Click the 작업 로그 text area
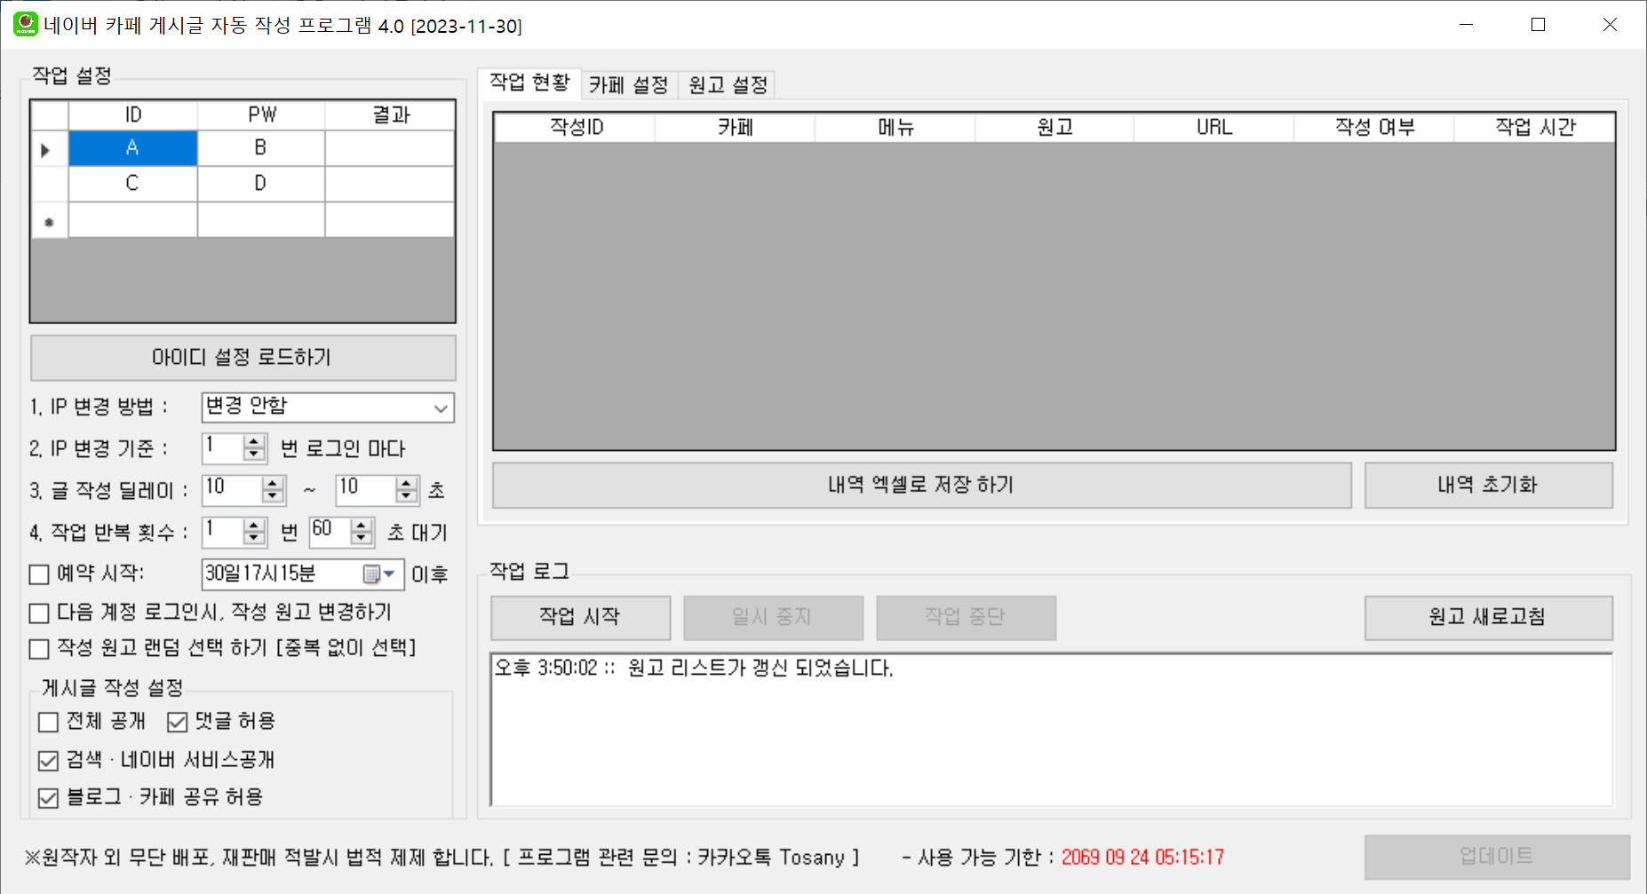Viewport: 1647px width, 894px height. click(x=1052, y=730)
